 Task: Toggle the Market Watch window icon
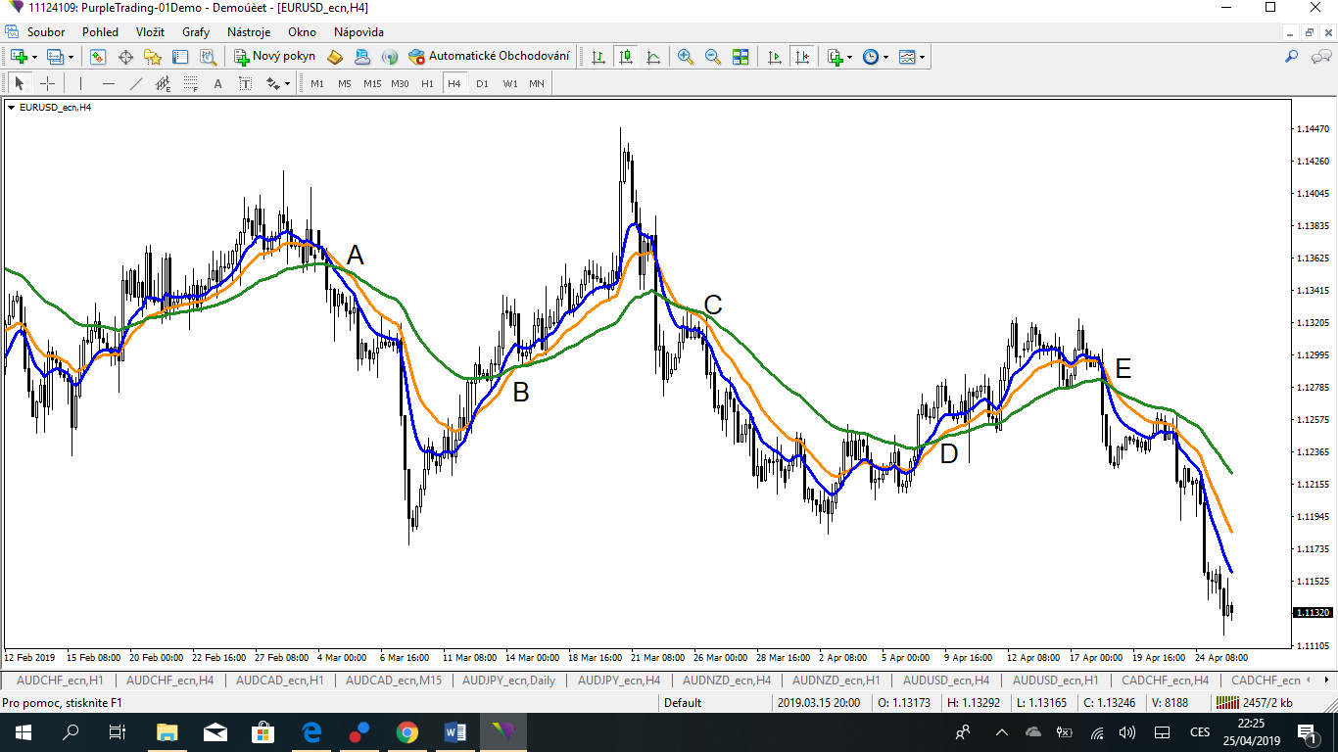pyautogui.click(x=98, y=57)
